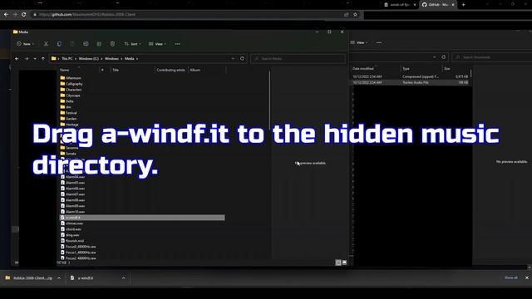Refresh the Downloads window behind
Image resolution: width=532 pixels, height=299 pixels.
pos(443,57)
